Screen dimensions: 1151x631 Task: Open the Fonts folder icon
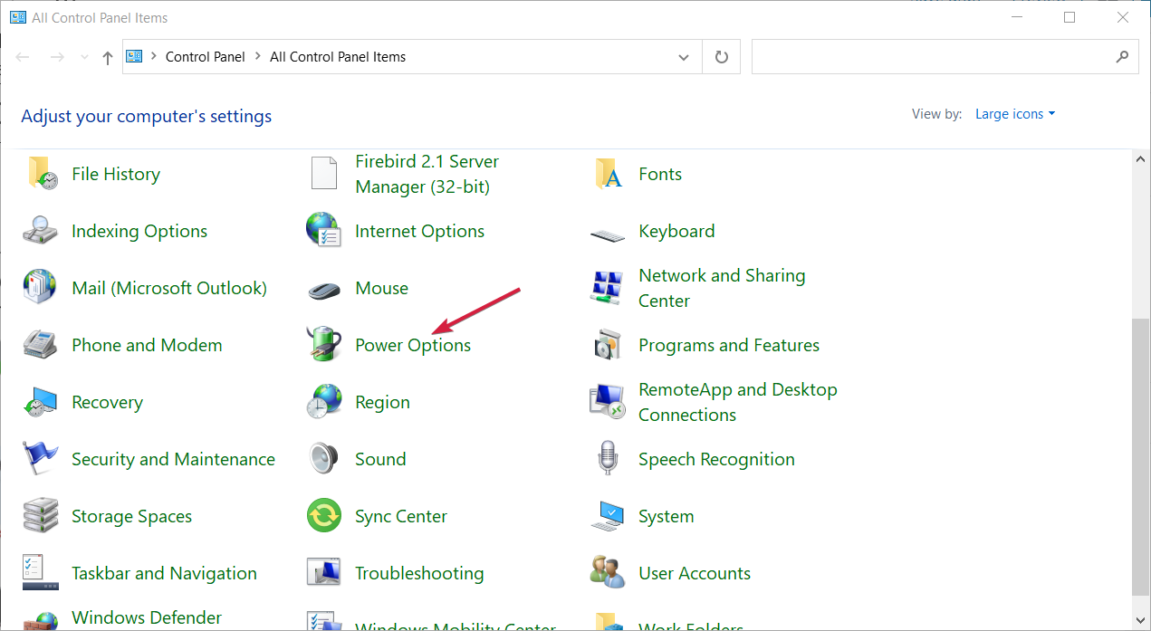(x=660, y=174)
